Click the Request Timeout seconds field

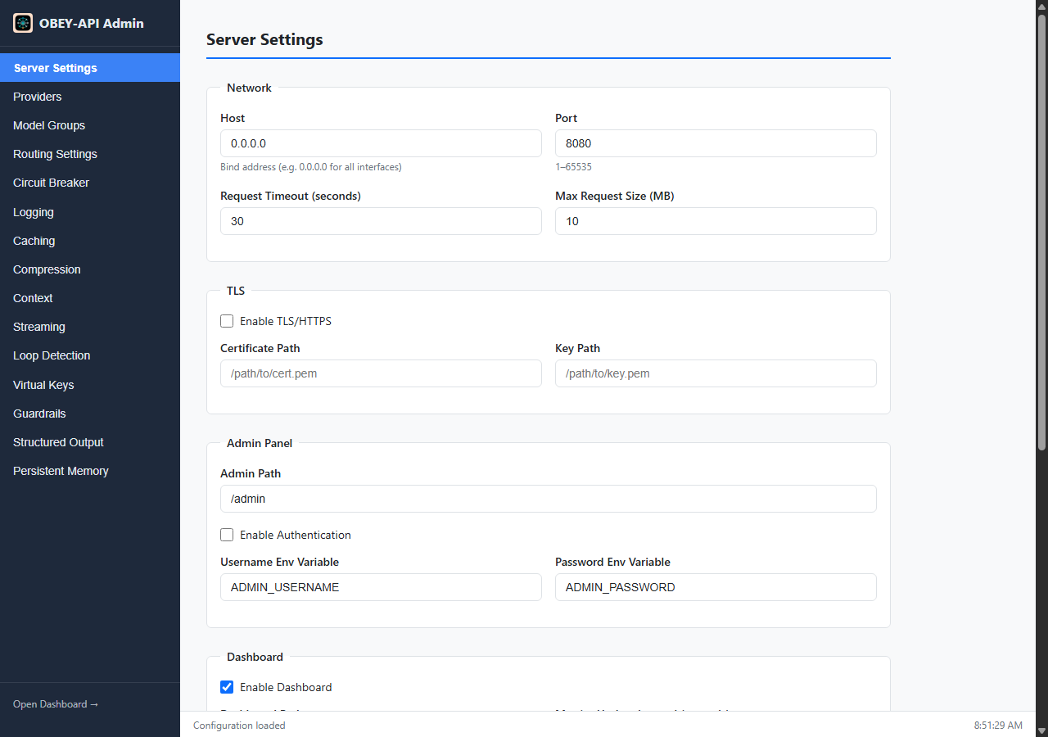[x=381, y=221]
